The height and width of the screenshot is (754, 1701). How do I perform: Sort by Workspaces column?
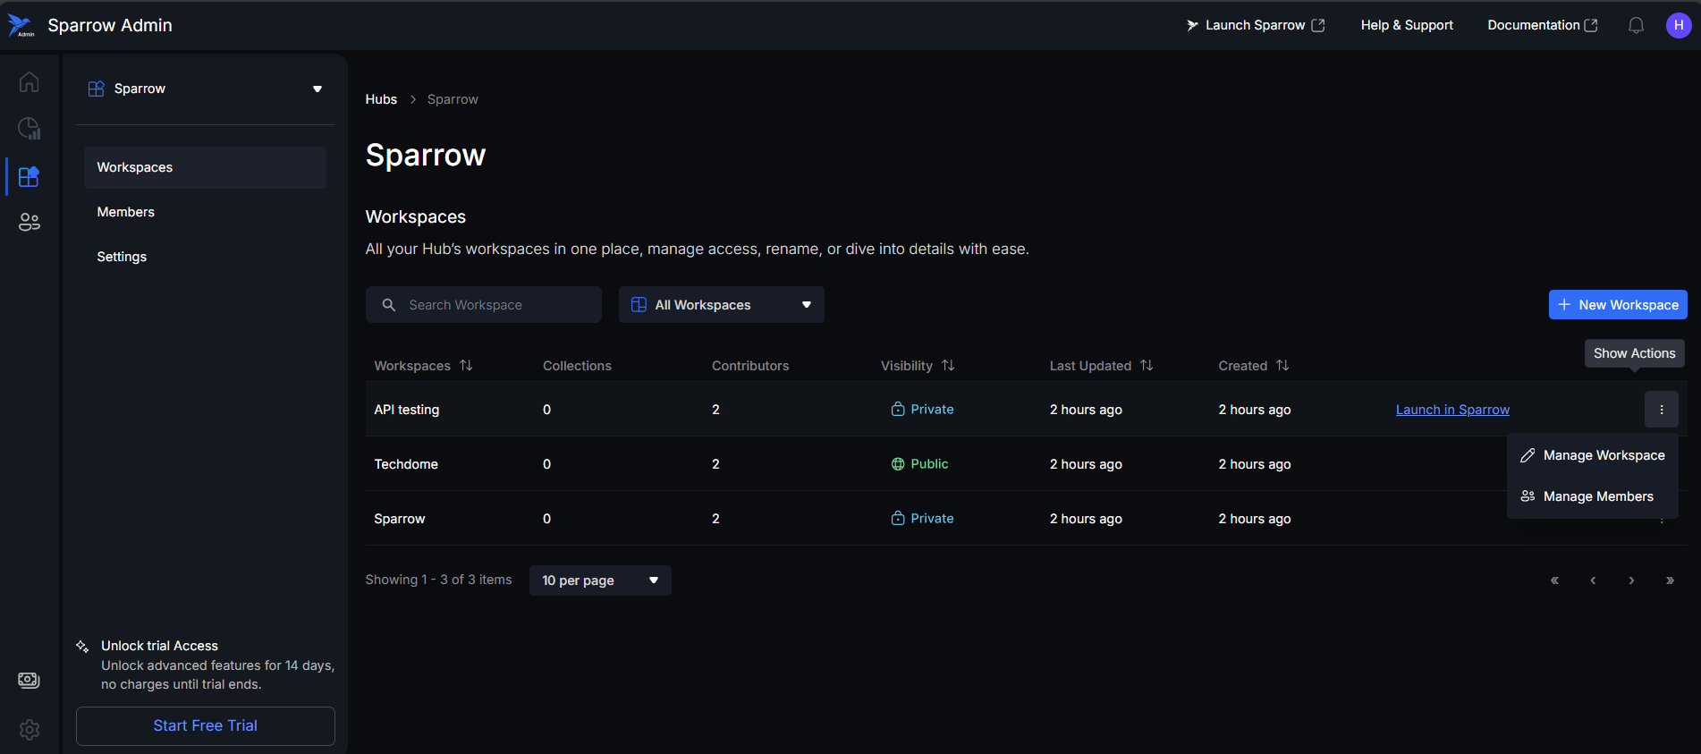click(x=466, y=366)
